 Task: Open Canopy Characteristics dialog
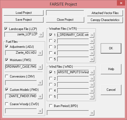[x=105, y=20]
